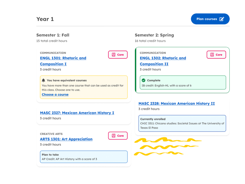
Task: Click the IB credit English-HL completion text
Action: click(166, 85)
